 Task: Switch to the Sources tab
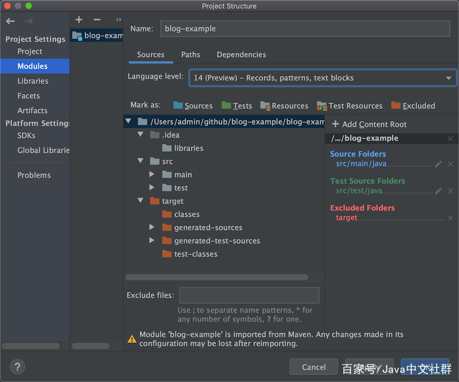(x=151, y=54)
